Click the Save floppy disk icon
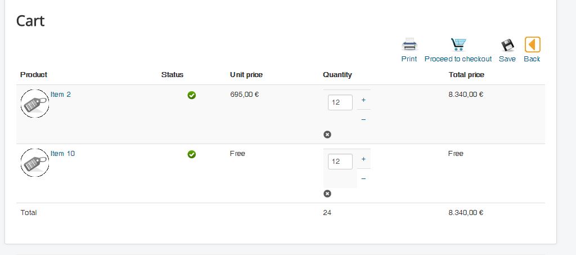 [507, 45]
